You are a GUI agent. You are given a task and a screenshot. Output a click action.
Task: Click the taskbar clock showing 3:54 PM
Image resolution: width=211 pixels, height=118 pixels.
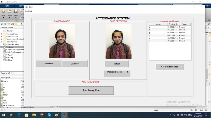tap(198, 115)
